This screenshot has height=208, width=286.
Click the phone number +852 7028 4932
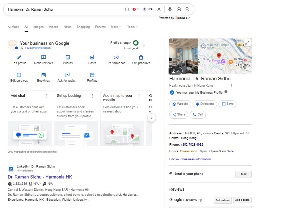point(192,145)
